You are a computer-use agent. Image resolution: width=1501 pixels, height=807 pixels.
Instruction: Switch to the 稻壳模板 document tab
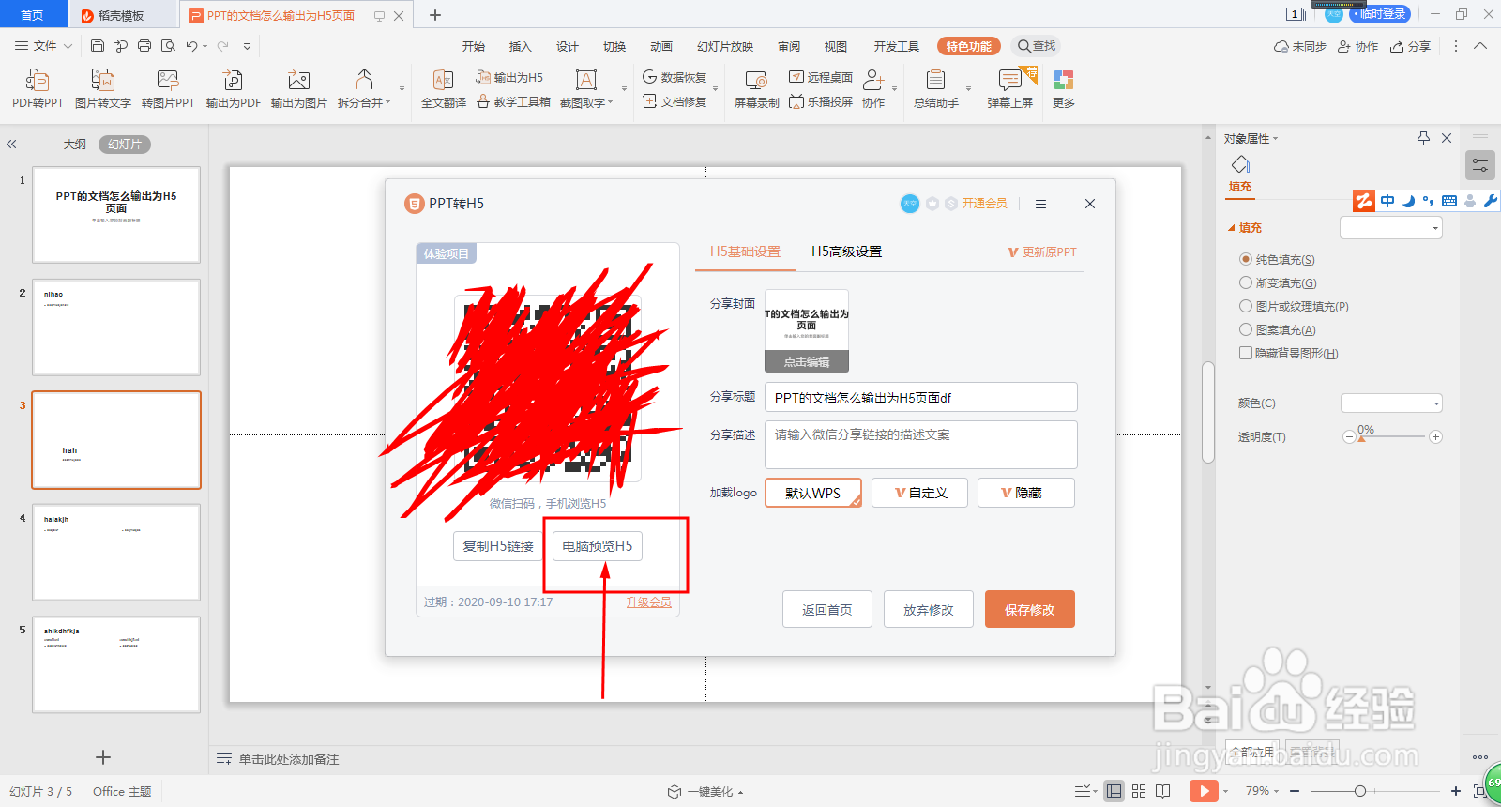coord(121,15)
